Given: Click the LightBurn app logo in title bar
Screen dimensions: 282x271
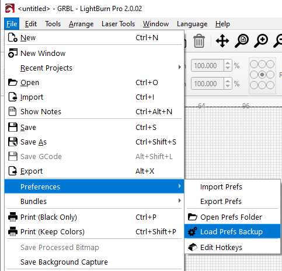Looking at the screenshot, I should pos(10,9).
